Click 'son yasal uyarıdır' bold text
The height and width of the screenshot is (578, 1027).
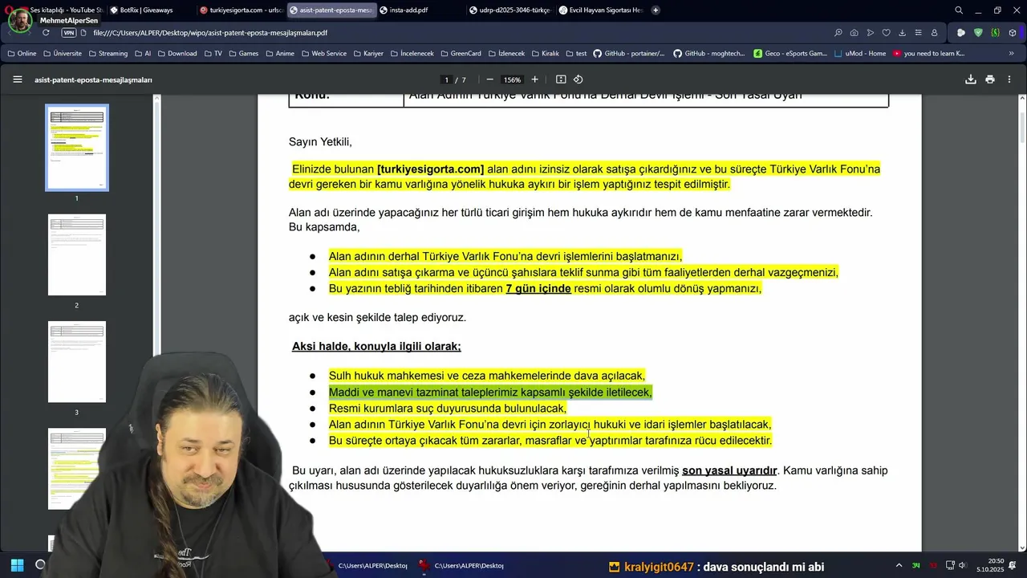point(729,470)
